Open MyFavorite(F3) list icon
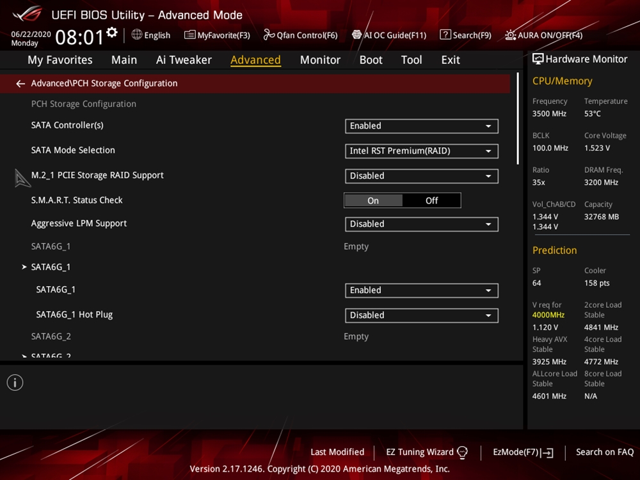Image resolution: width=640 pixels, height=480 pixels. (189, 35)
